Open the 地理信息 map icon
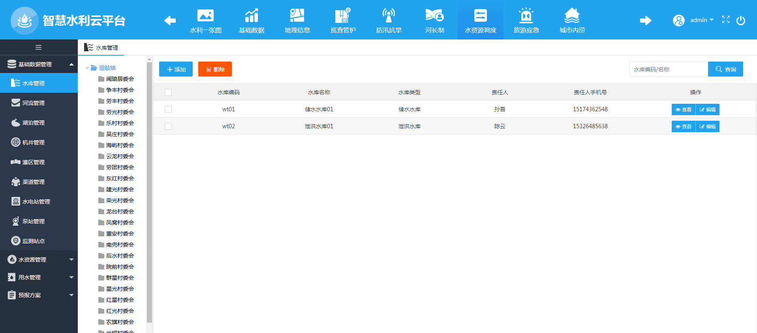Viewport: 757px width, 333px height. [297, 16]
